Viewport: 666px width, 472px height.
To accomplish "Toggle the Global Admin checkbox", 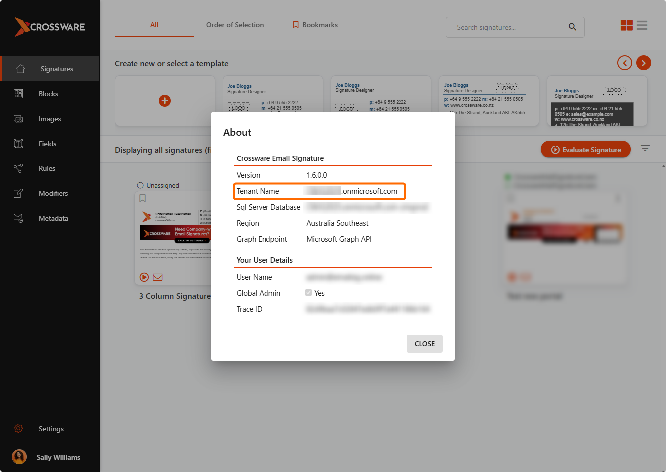I will coord(309,293).
